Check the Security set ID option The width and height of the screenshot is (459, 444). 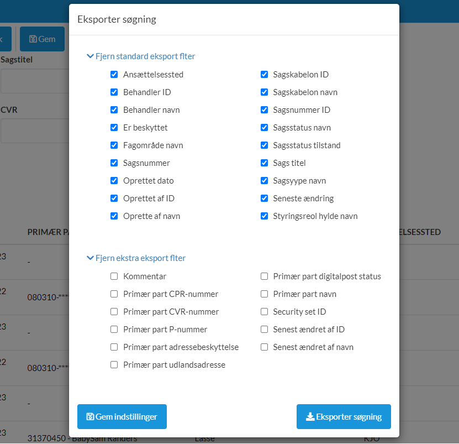point(264,312)
